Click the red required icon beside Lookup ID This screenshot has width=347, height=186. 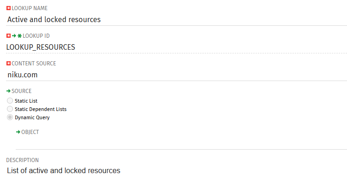pos(8,36)
